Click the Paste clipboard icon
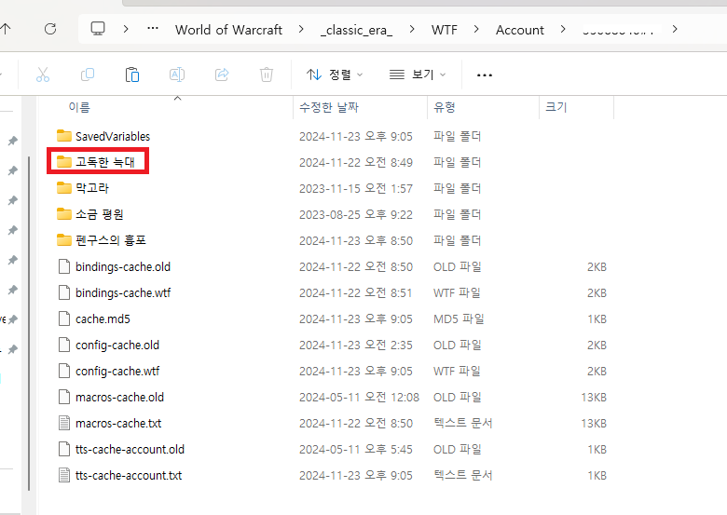727x515 pixels. pos(131,75)
